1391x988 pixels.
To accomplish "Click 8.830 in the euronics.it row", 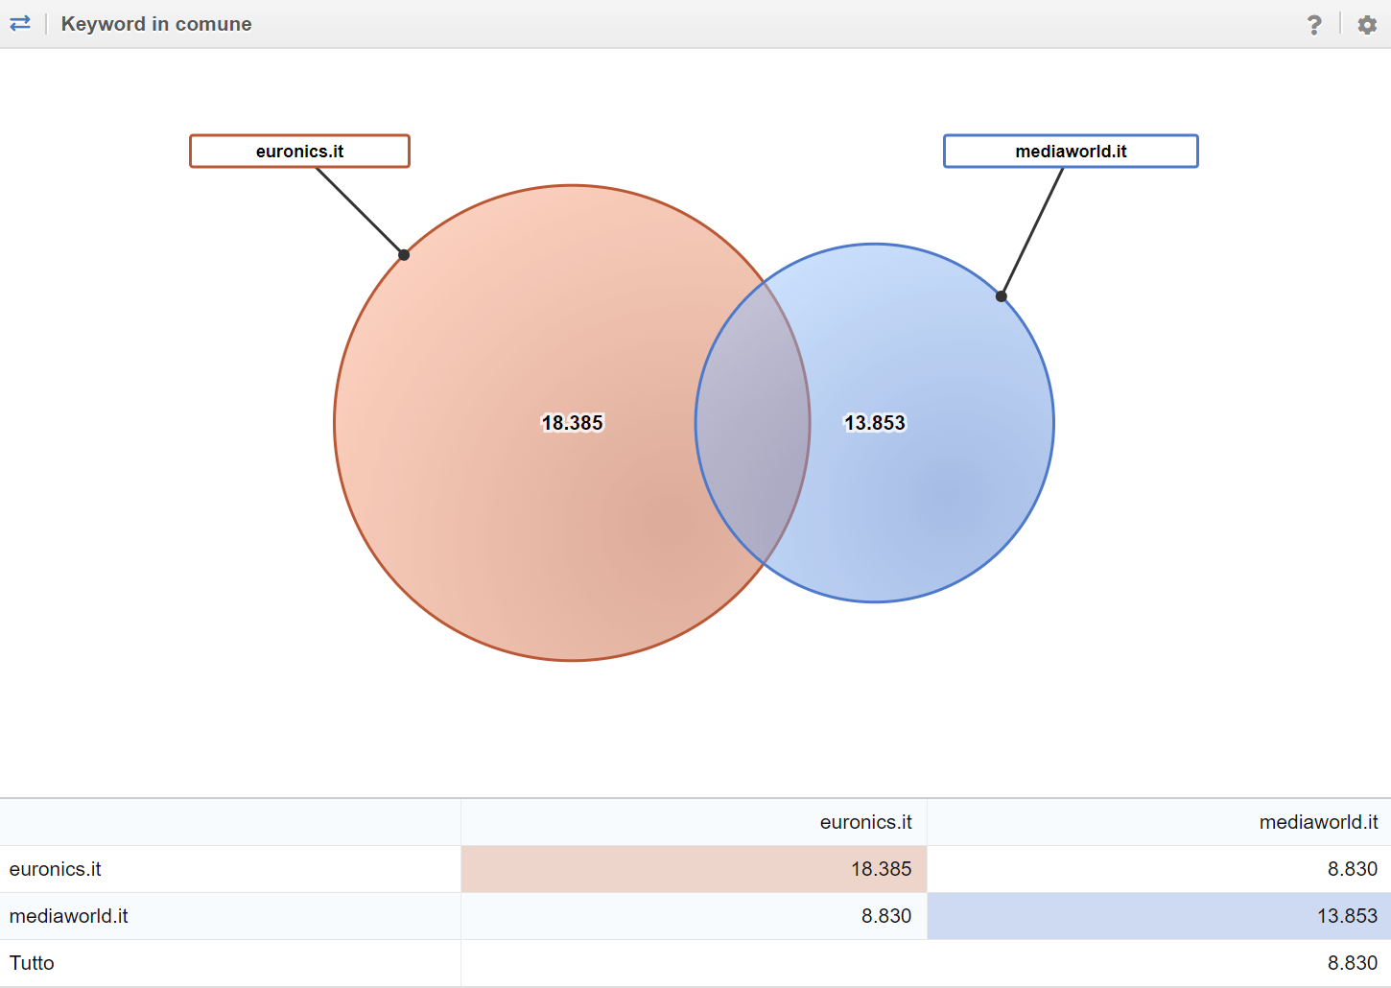I will (1352, 869).
